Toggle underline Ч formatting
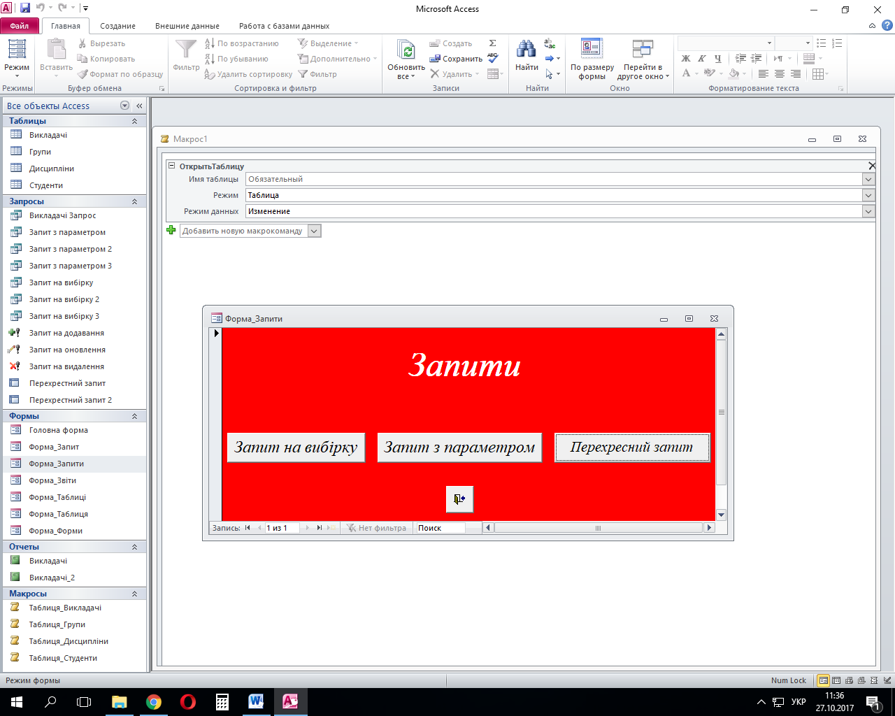The width and height of the screenshot is (895, 716). pos(718,59)
